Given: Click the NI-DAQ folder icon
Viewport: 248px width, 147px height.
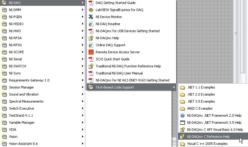Looking at the screenshot, I should click(4, 3).
